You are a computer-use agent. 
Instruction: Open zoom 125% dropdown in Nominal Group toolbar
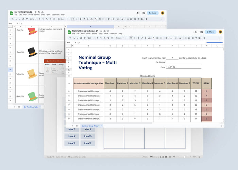tap(89, 38)
